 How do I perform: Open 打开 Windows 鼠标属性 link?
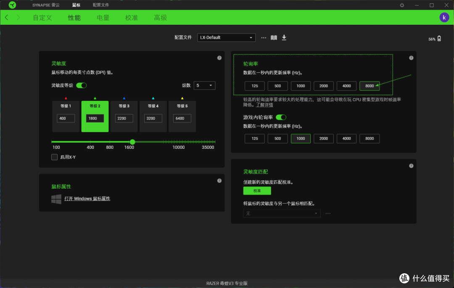[87, 199]
